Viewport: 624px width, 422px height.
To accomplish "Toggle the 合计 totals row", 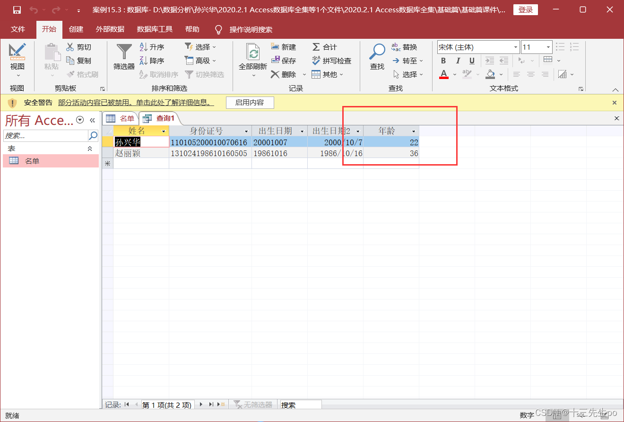I will (x=324, y=47).
